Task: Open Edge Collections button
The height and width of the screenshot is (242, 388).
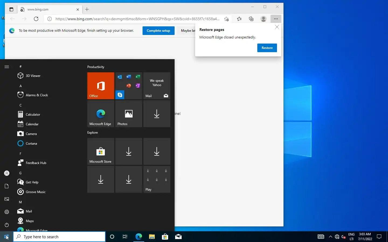Action: pos(251,19)
